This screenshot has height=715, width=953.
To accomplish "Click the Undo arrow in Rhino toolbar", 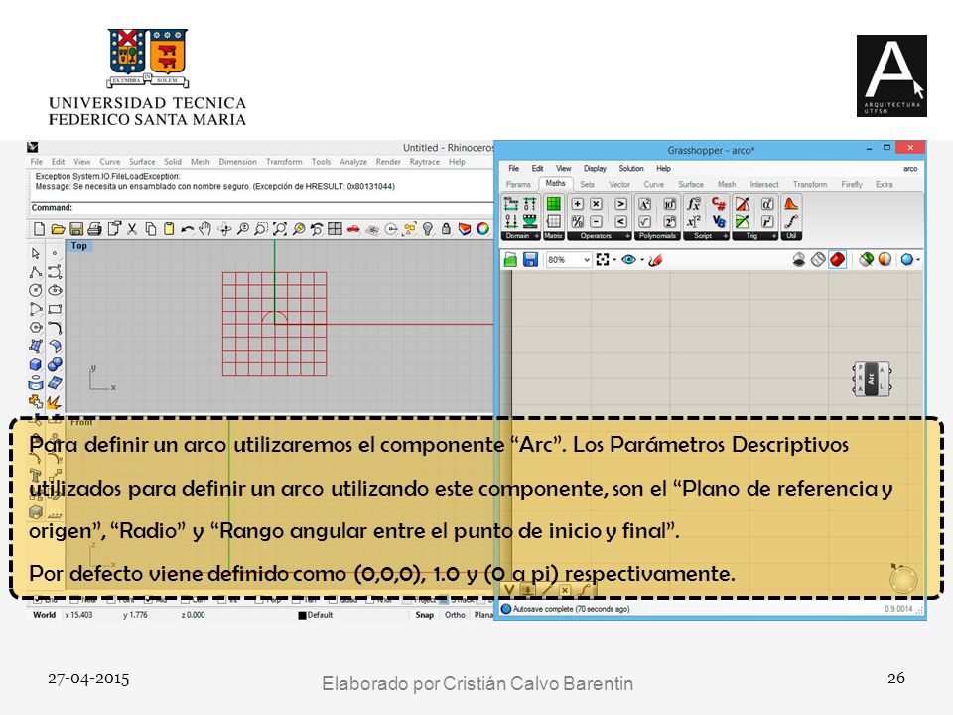I will [x=188, y=229].
